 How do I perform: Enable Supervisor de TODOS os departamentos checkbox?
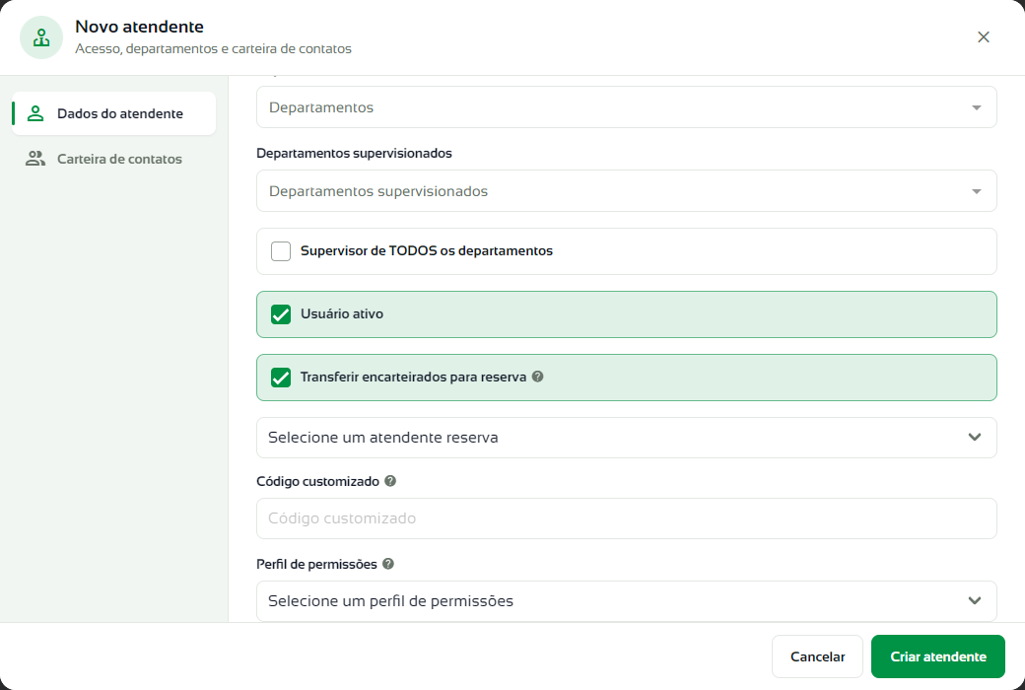(281, 251)
